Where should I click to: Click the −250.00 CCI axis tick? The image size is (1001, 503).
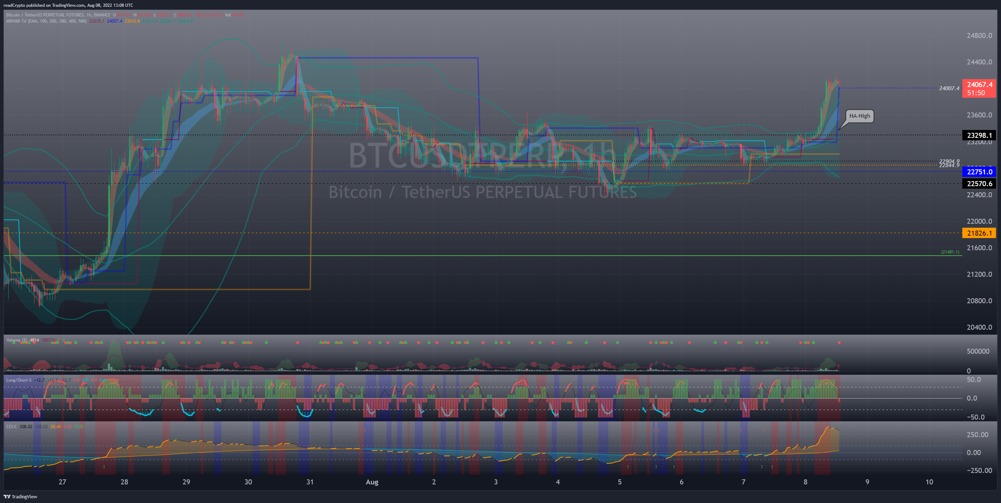979,470
